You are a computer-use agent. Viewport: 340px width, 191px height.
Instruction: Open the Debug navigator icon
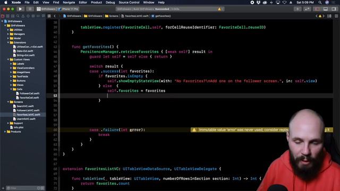(x=33, y=16)
